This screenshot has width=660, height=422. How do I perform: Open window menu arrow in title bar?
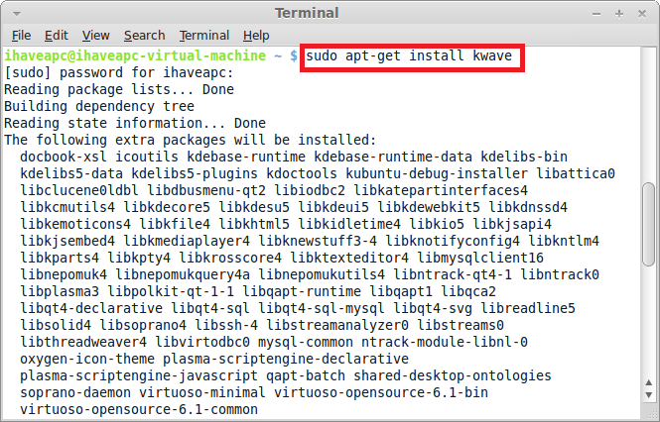tap(17, 14)
